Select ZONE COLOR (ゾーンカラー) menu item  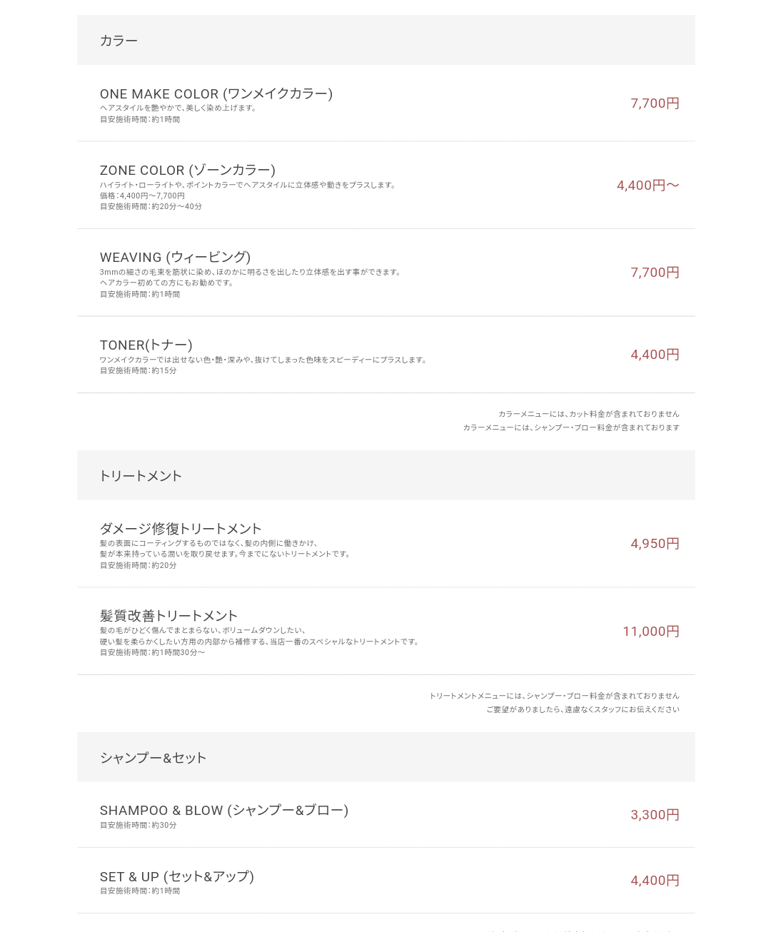point(188,170)
